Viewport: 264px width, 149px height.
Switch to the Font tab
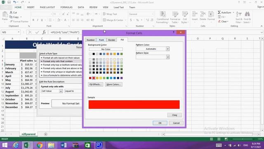click(101, 40)
